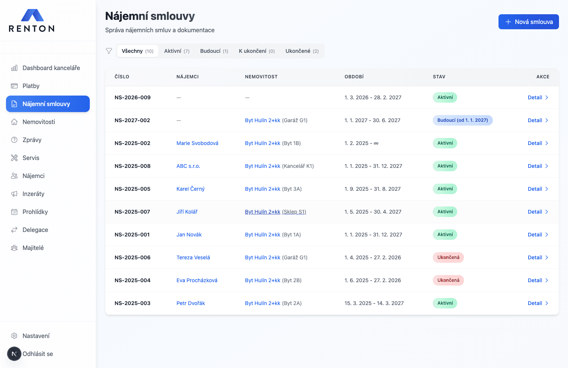Click the Nemovitosti house icon
Screen dimensions: 568x368
click(x=14, y=122)
